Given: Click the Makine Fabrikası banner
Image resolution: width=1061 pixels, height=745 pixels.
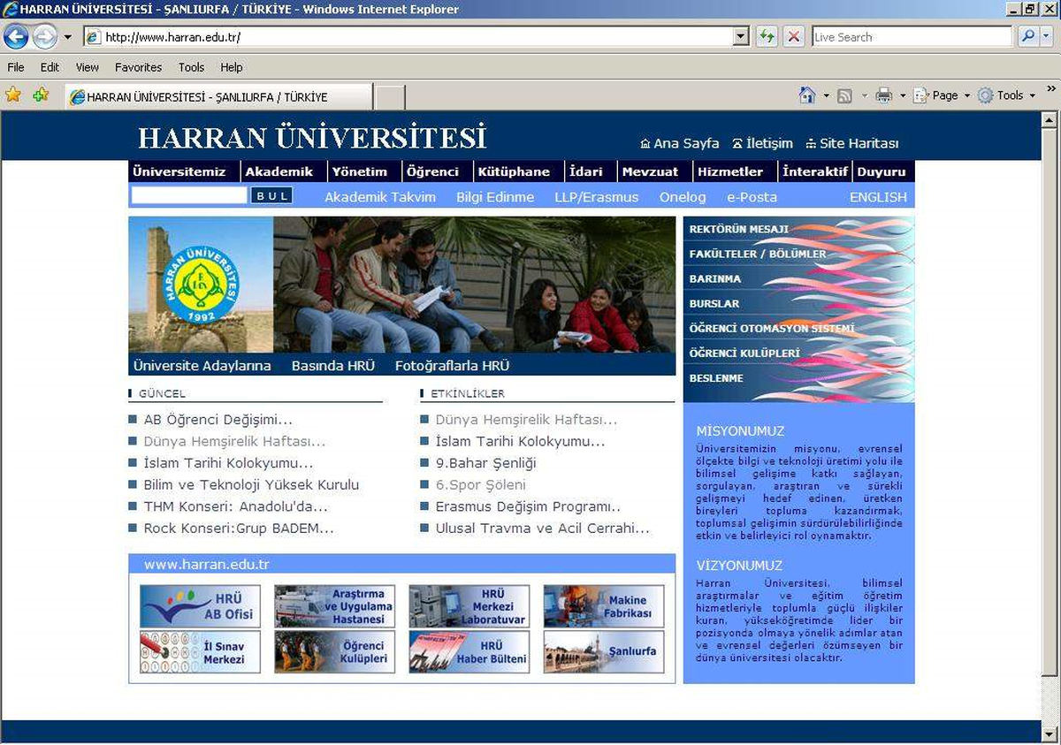Looking at the screenshot, I should pos(604,606).
